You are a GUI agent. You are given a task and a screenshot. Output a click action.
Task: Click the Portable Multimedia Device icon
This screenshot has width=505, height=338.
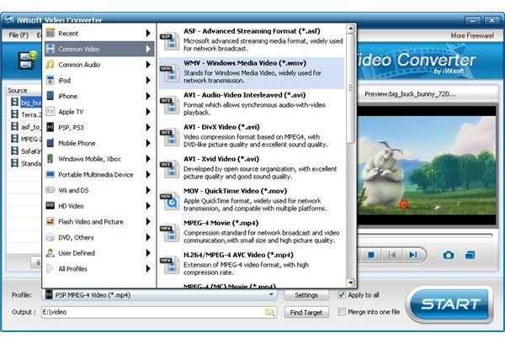click(x=50, y=174)
